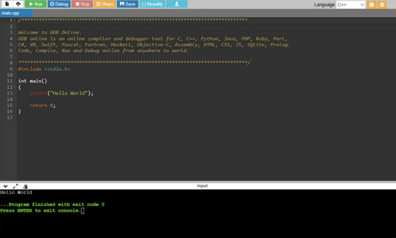
Task: Format code with the Beautify button
Action: click(x=152, y=4)
